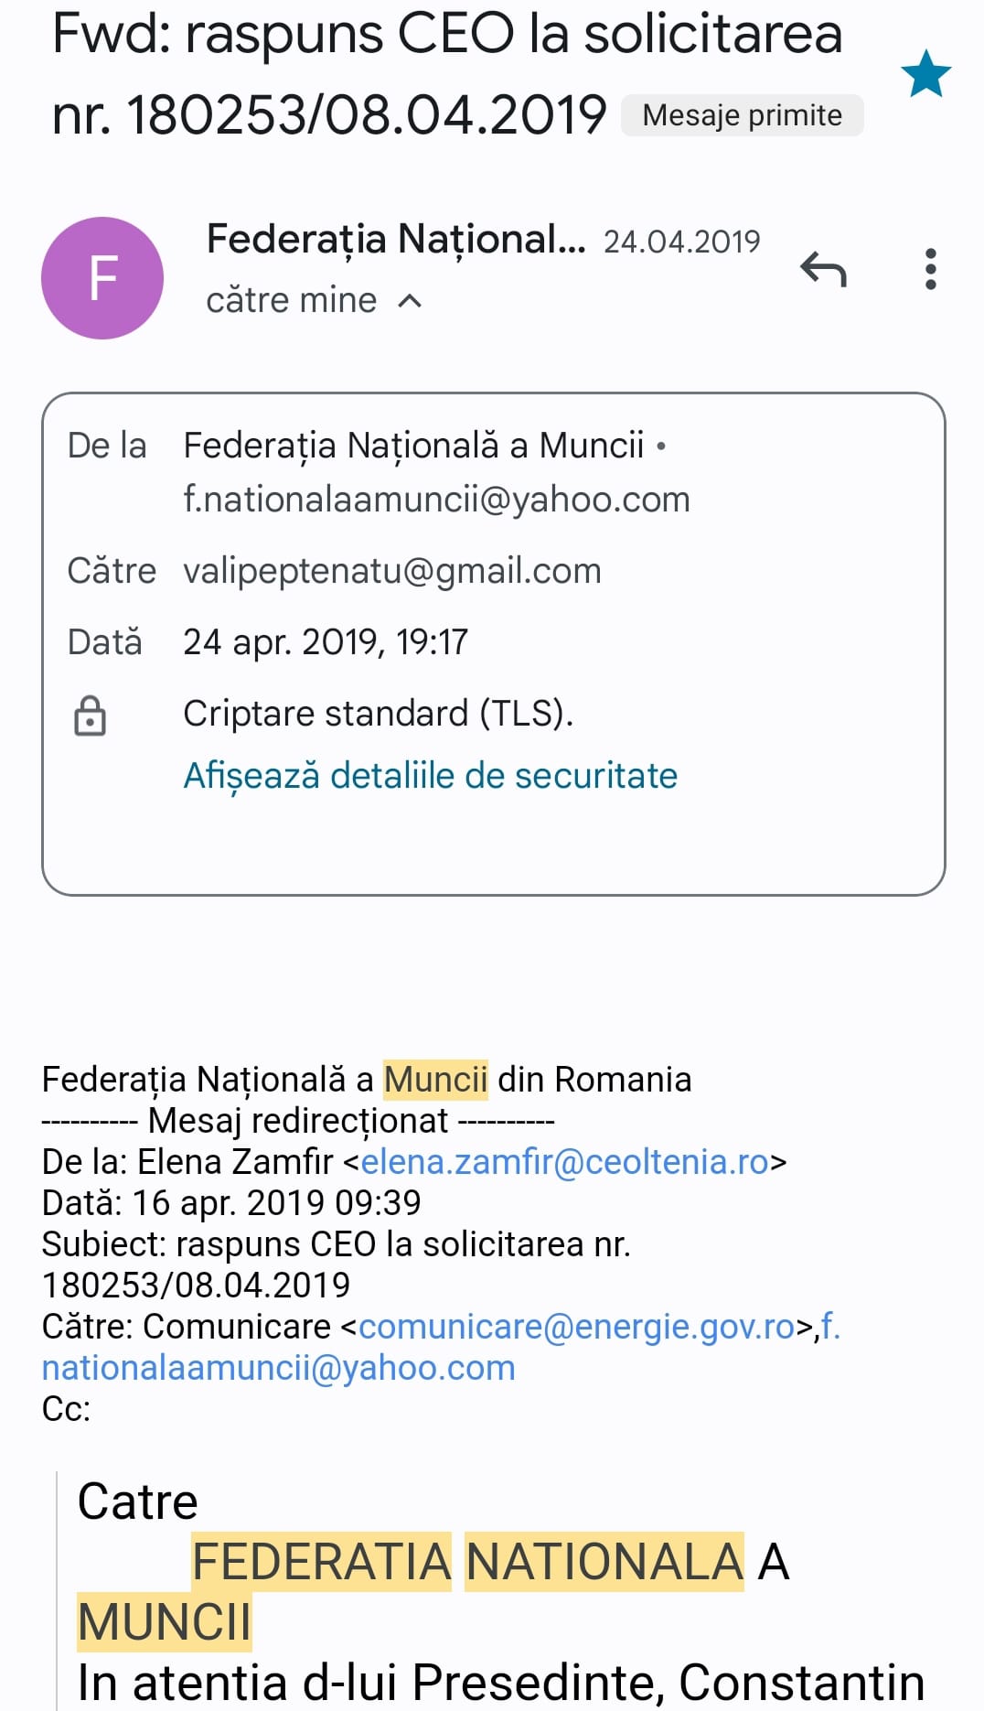The image size is (984, 1711).
Task: Tap the purple F sender avatar
Action: (102, 278)
